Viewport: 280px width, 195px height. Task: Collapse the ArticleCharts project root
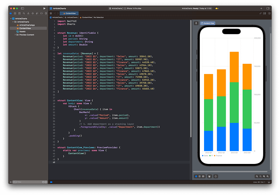[11, 18]
